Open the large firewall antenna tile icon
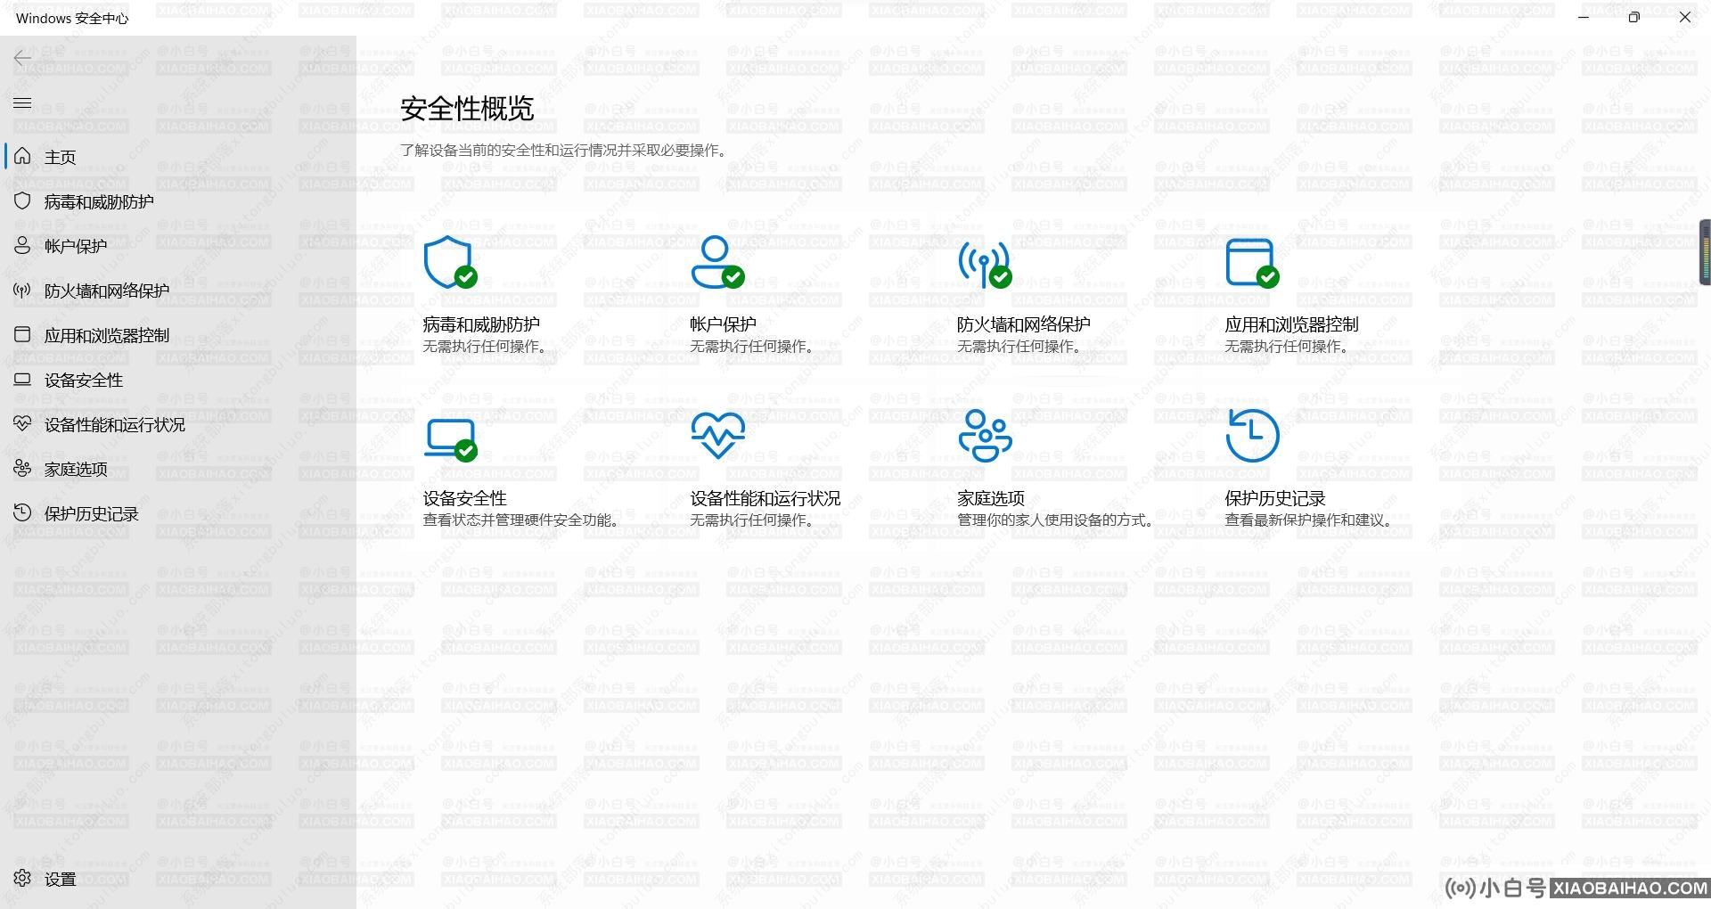 click(985, 264)
